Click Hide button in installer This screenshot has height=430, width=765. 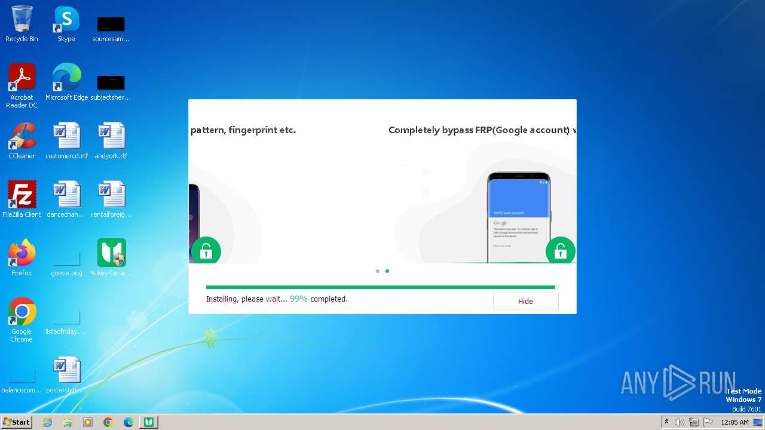point(525,301)
